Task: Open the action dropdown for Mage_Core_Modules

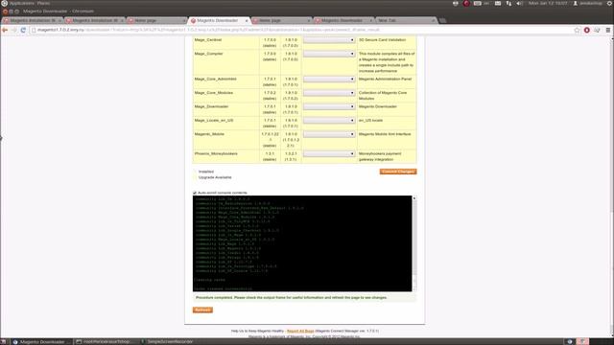Action: [329, 93]
